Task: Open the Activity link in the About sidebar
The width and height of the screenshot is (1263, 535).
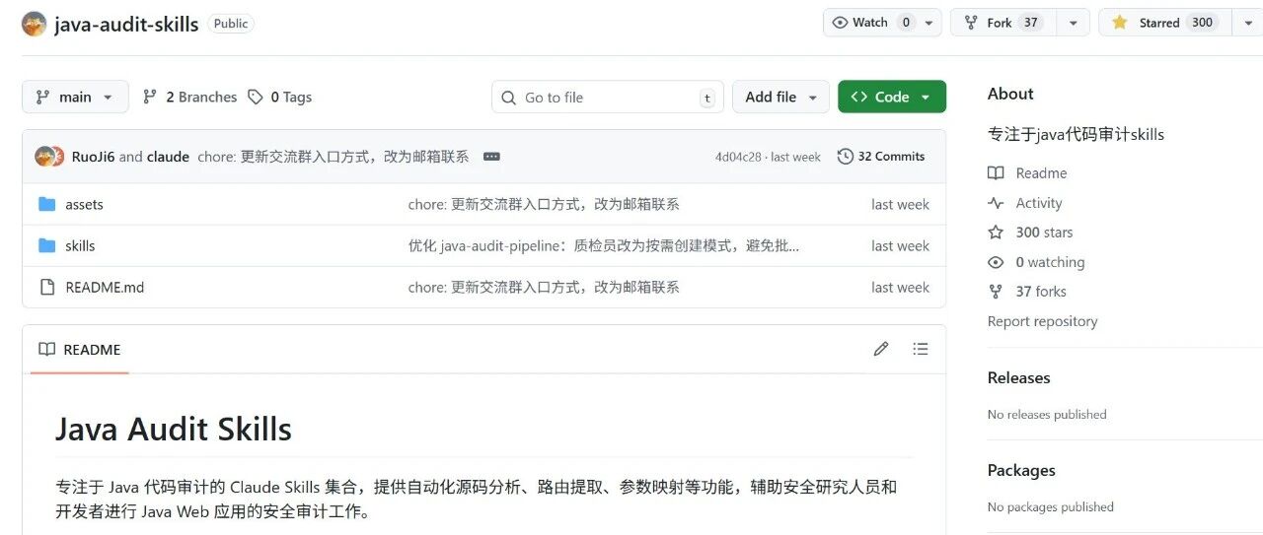Action: point(1039,203)
